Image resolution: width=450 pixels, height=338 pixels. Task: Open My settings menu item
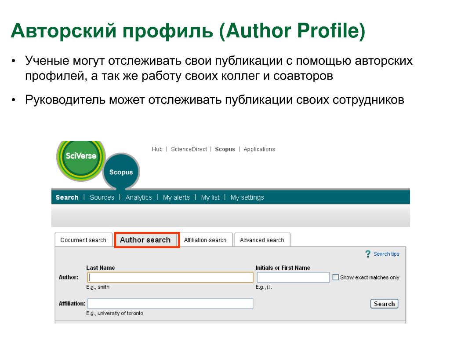(247, 198)
